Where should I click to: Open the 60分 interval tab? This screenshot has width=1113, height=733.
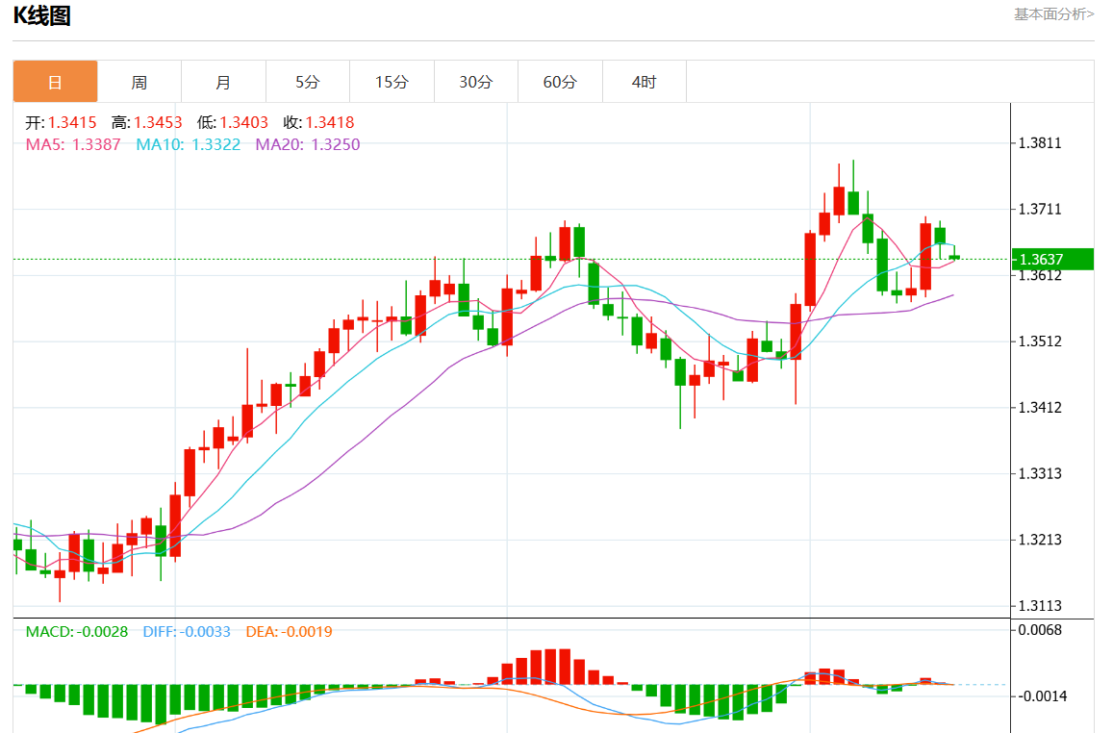point(560,82)
